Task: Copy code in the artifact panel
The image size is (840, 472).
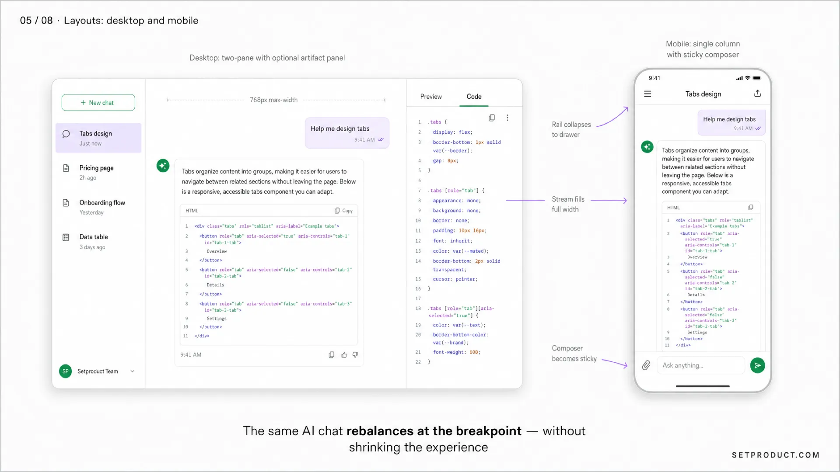Action: point(492,118)
